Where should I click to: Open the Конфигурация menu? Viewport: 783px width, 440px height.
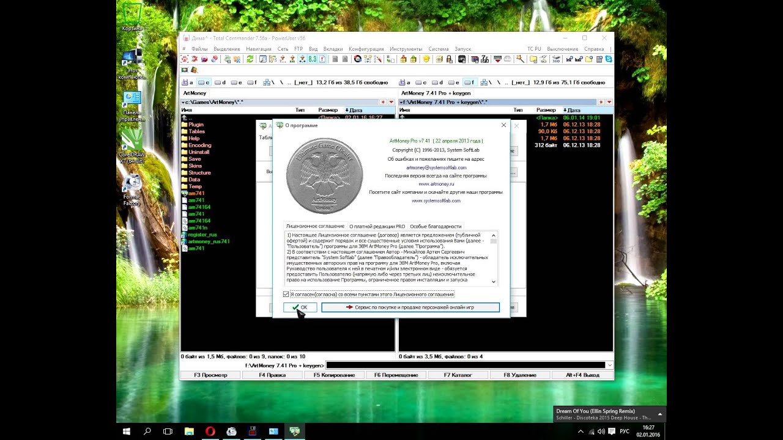[x=366, y=49]
